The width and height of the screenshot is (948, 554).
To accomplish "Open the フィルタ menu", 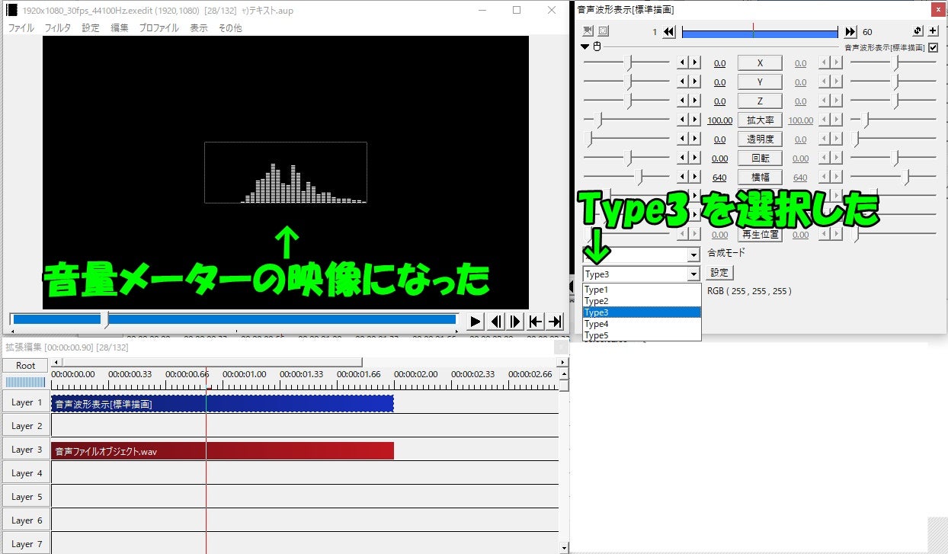I will (x=59, y=27).
